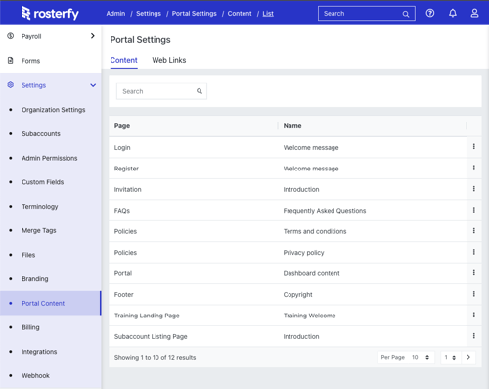Click the Showing 1 to 10 of 12 results text
Image resolution: width=489 pixels, height=389 pixels.
tap(155, 357)
